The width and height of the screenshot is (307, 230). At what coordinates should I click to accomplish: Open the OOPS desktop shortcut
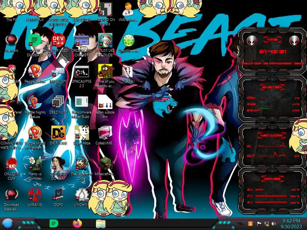pos(58,198)
